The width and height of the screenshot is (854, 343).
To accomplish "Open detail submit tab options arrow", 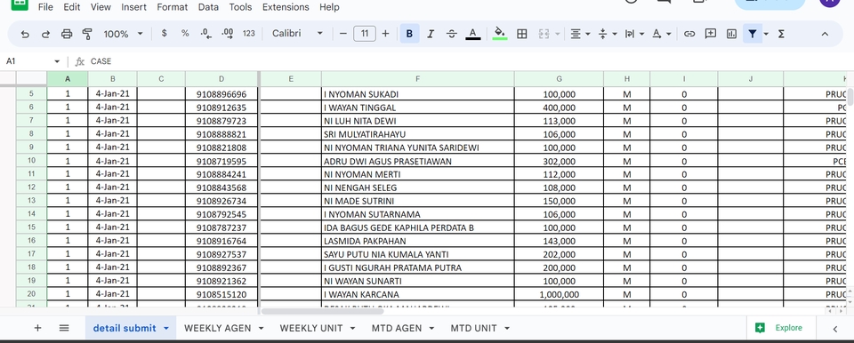I will pyautogui.click(x=166, y=328).
